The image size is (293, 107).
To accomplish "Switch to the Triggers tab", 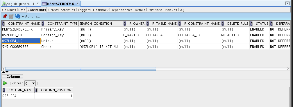I will (84, 10).
